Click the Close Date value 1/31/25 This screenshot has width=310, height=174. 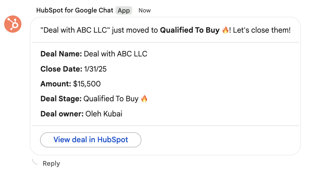coord(95,69)
